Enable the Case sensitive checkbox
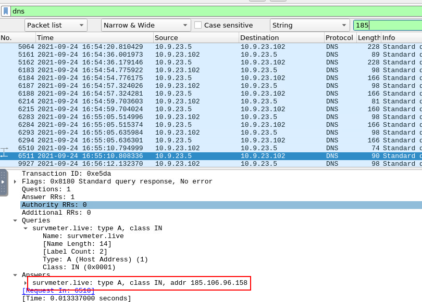The image size is (422, 302). point(198,25)
